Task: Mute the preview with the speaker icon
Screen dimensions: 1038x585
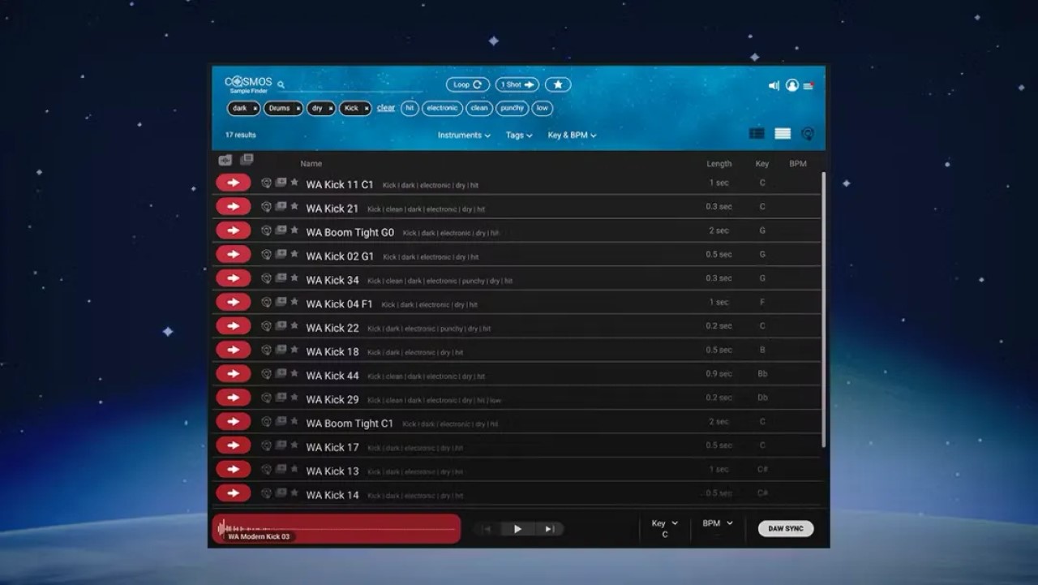Action: coord(774,85)
